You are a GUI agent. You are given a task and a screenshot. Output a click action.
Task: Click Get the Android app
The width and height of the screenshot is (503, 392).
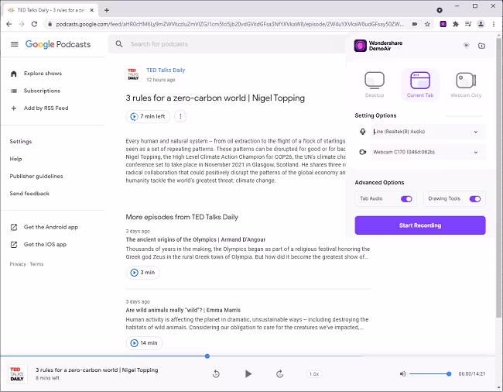[x=50, y=227]
